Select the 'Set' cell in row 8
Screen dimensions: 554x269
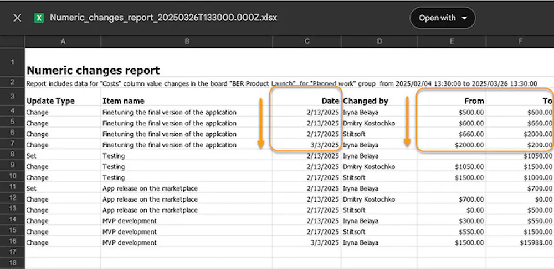(31, 156)
